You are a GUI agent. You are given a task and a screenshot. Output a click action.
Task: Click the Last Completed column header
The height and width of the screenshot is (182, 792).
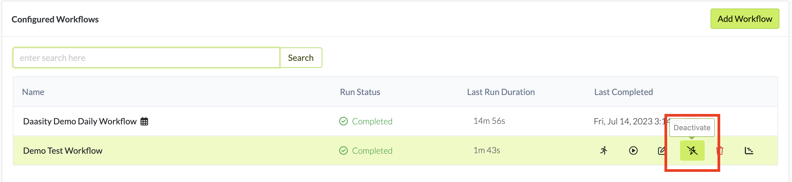point(623,92)
